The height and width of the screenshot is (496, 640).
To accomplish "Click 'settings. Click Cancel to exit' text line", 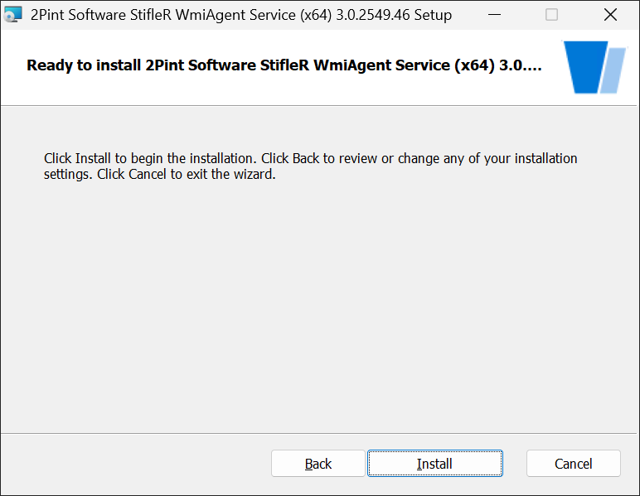I will pos(160,174).
